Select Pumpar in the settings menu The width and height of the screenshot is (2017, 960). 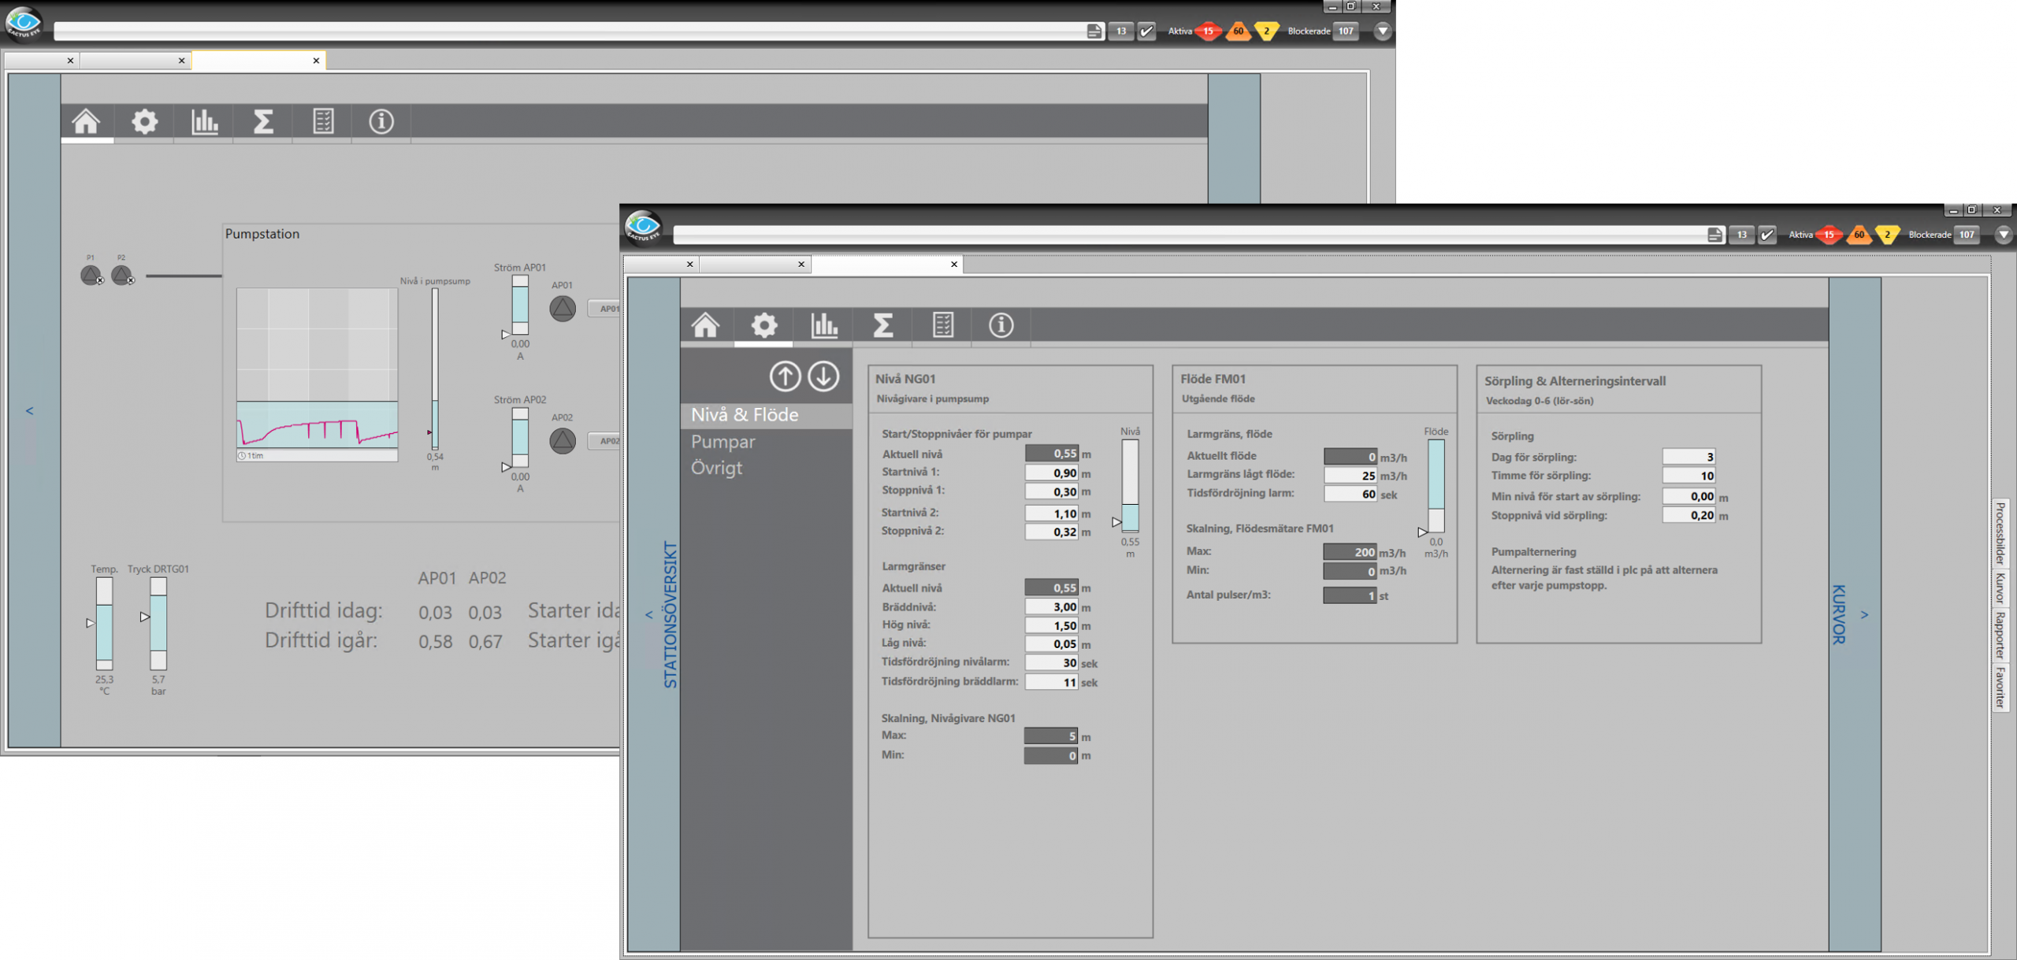coord(722,442)
